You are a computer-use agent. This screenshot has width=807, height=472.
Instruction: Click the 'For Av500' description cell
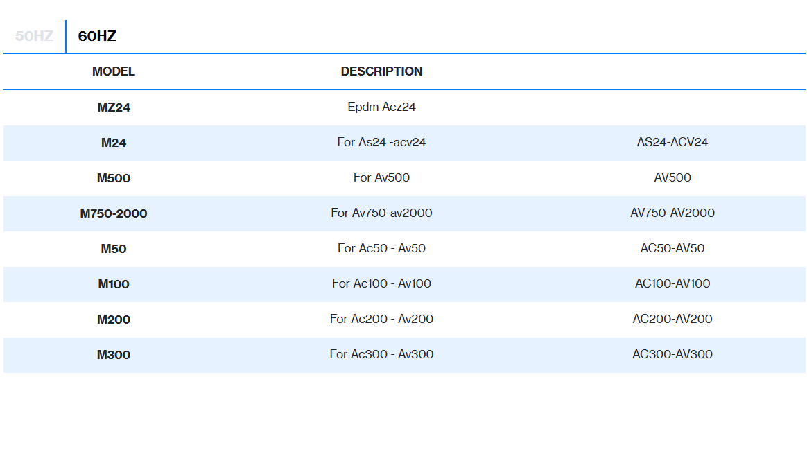[x=381, y=178]
